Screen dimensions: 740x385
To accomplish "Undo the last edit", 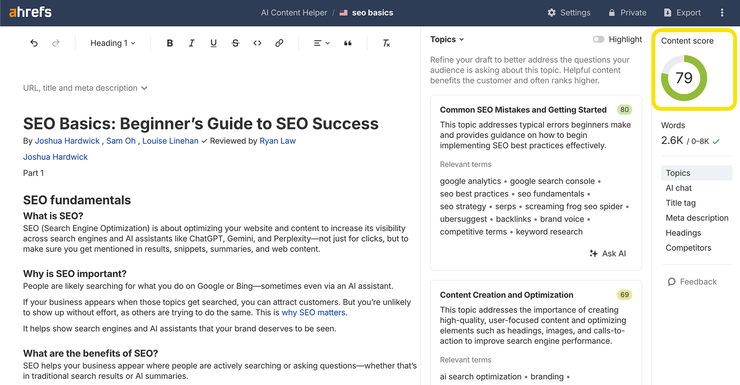I will point(34,43).
